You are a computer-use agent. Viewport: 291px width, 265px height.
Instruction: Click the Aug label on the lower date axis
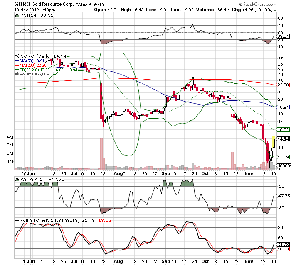point(118,261)
